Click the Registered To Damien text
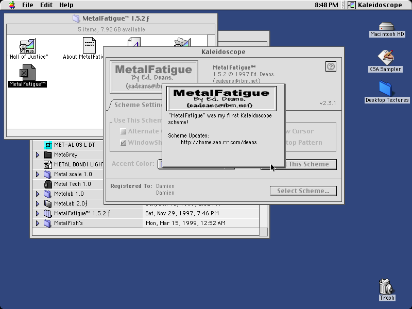This screenshot has height=309, width=412. pyautogui.click(x=165, y=189)
